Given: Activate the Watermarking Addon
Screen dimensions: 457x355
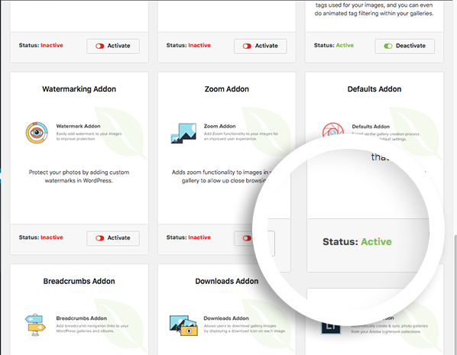Looking at the screenshot, I should [x=113, y=238].
